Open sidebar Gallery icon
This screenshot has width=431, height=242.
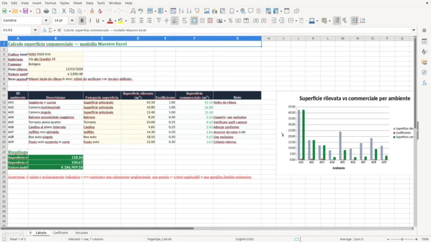424,62
